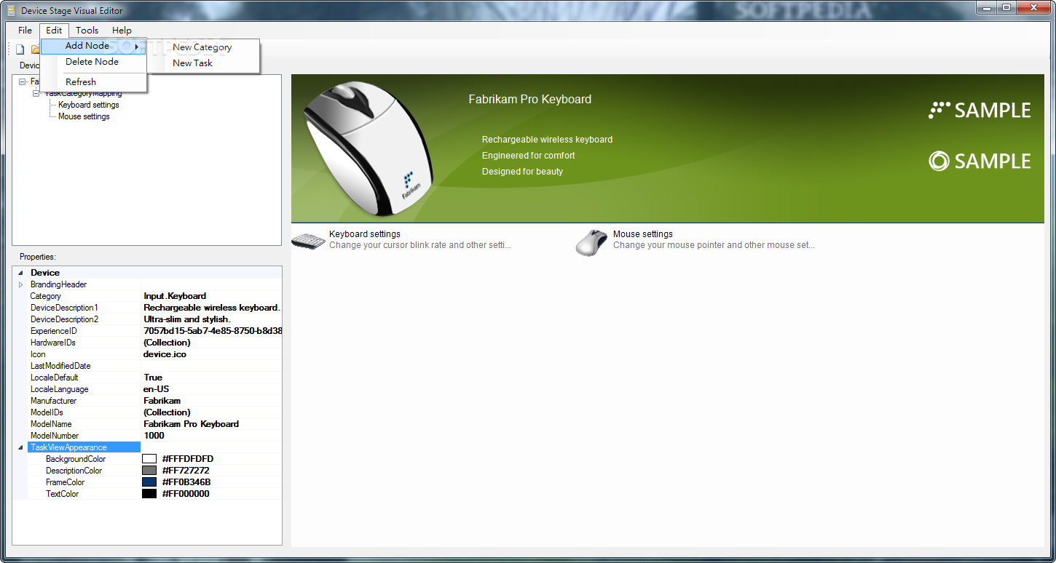Click the ExperienceID GUID value

(x=212, y=331)
